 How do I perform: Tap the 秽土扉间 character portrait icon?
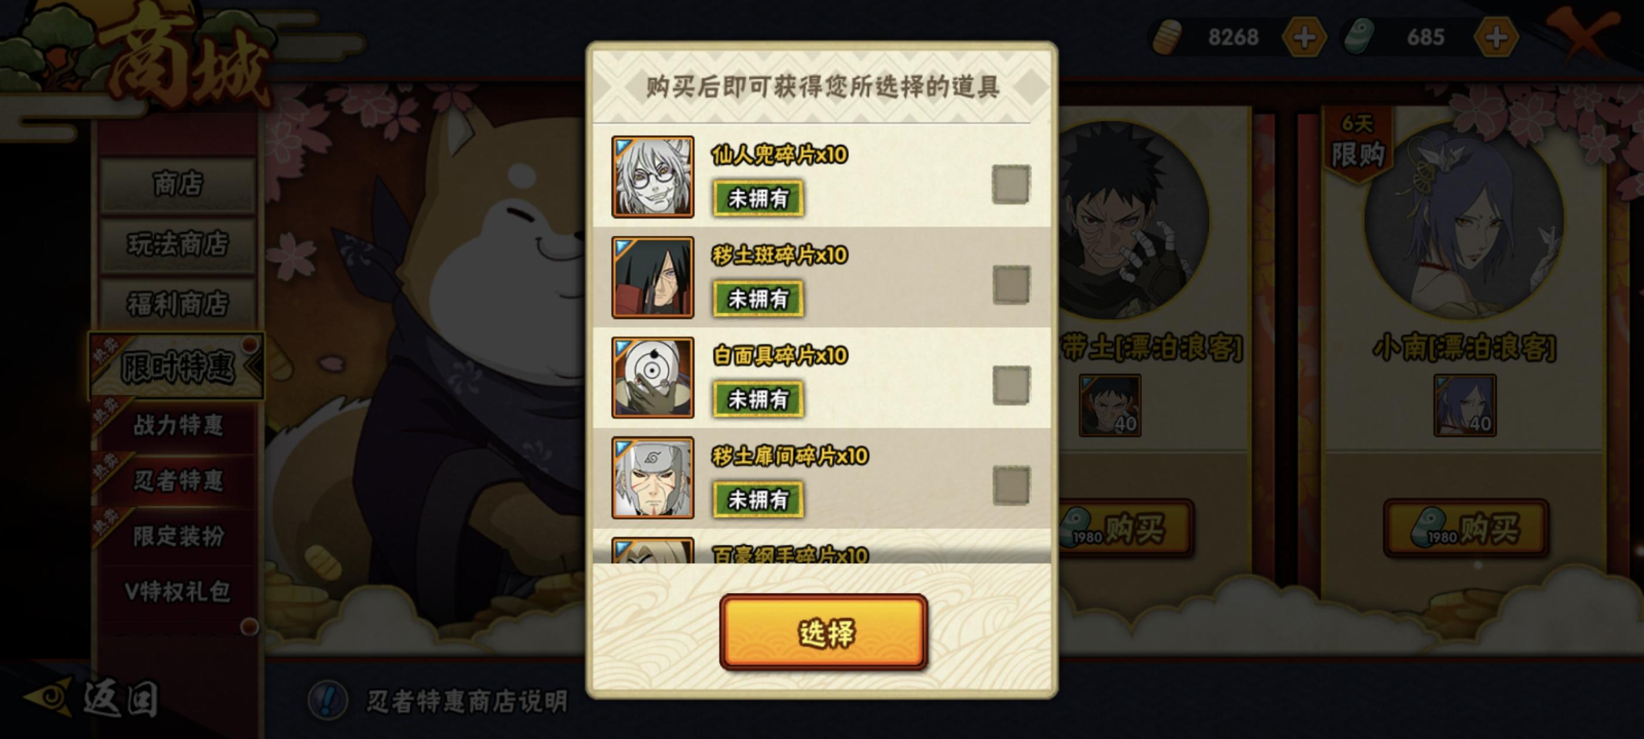point(652,477)
